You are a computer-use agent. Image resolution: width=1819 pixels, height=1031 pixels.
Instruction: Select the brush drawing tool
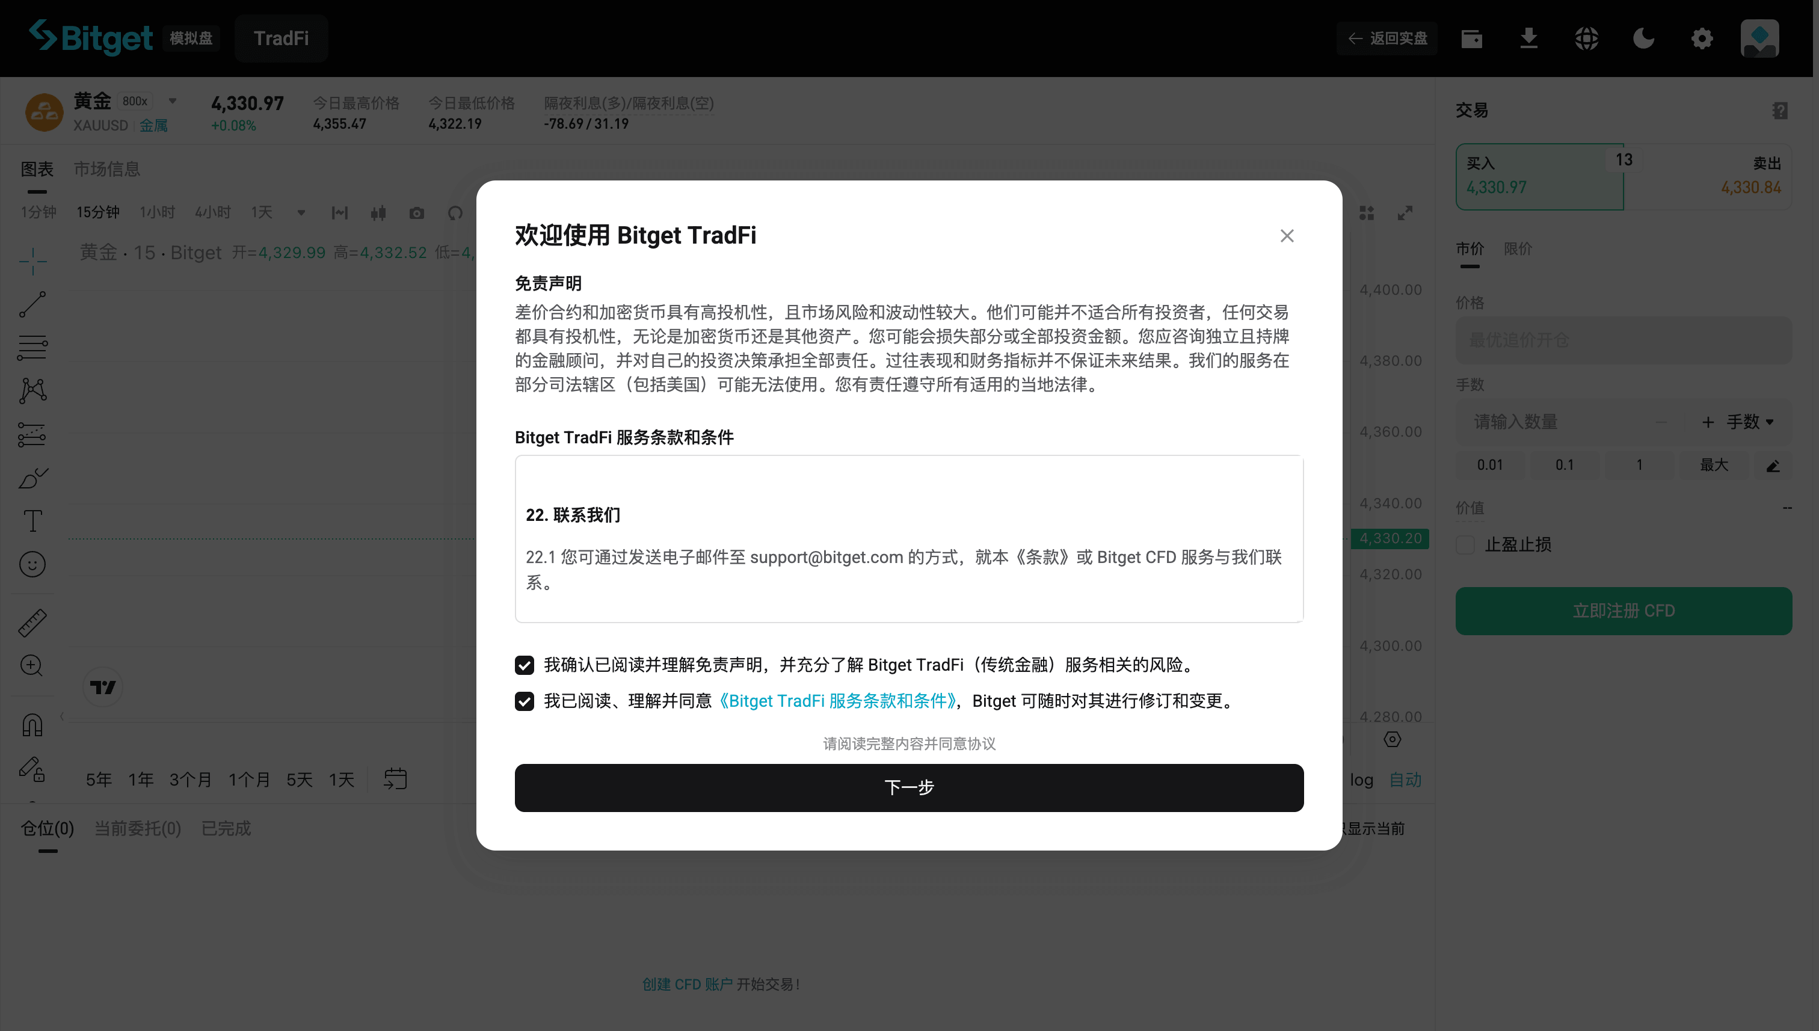[32, 478]
